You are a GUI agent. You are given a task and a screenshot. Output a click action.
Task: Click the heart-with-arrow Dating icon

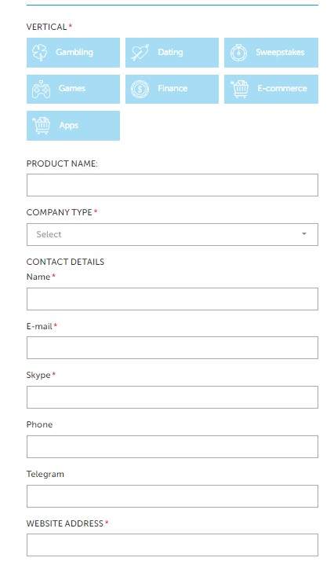[x=140, y=53]
